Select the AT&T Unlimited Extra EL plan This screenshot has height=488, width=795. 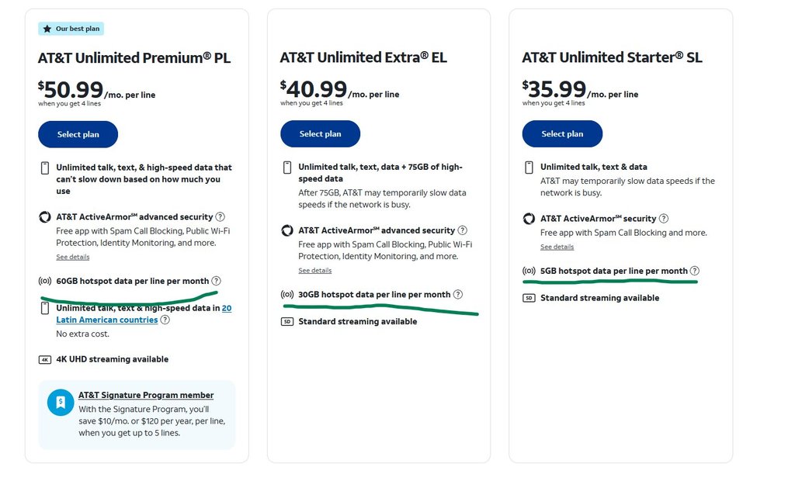(320, 133)
